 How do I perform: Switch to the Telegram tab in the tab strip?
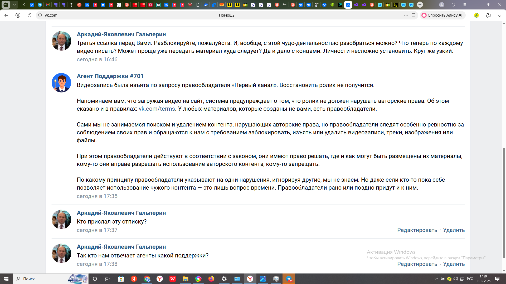pyautogui.click(x=40, y=5)
